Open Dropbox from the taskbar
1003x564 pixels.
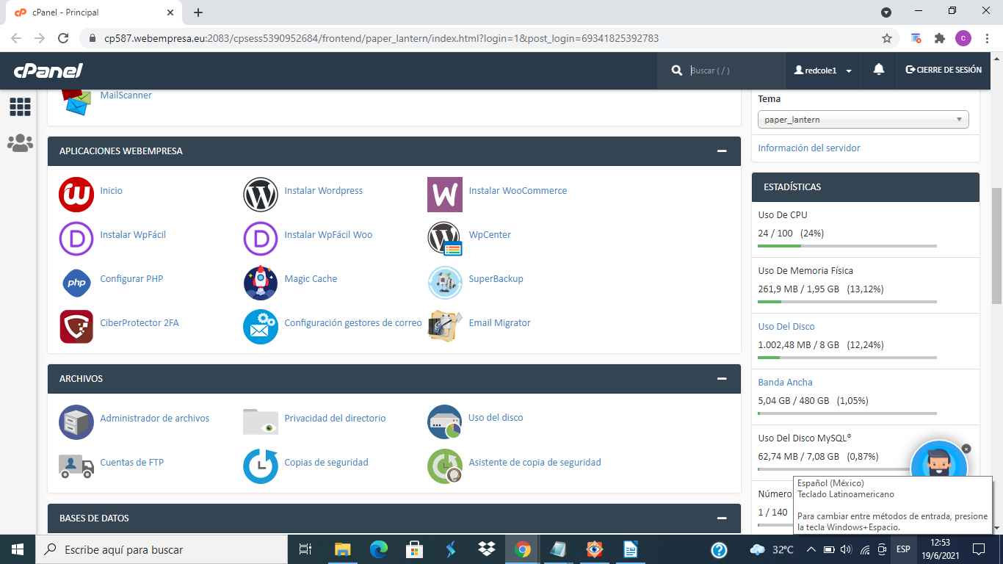[486, 549]
